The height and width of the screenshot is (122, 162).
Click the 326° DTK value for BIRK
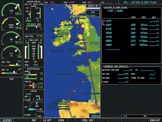[133, 29]
